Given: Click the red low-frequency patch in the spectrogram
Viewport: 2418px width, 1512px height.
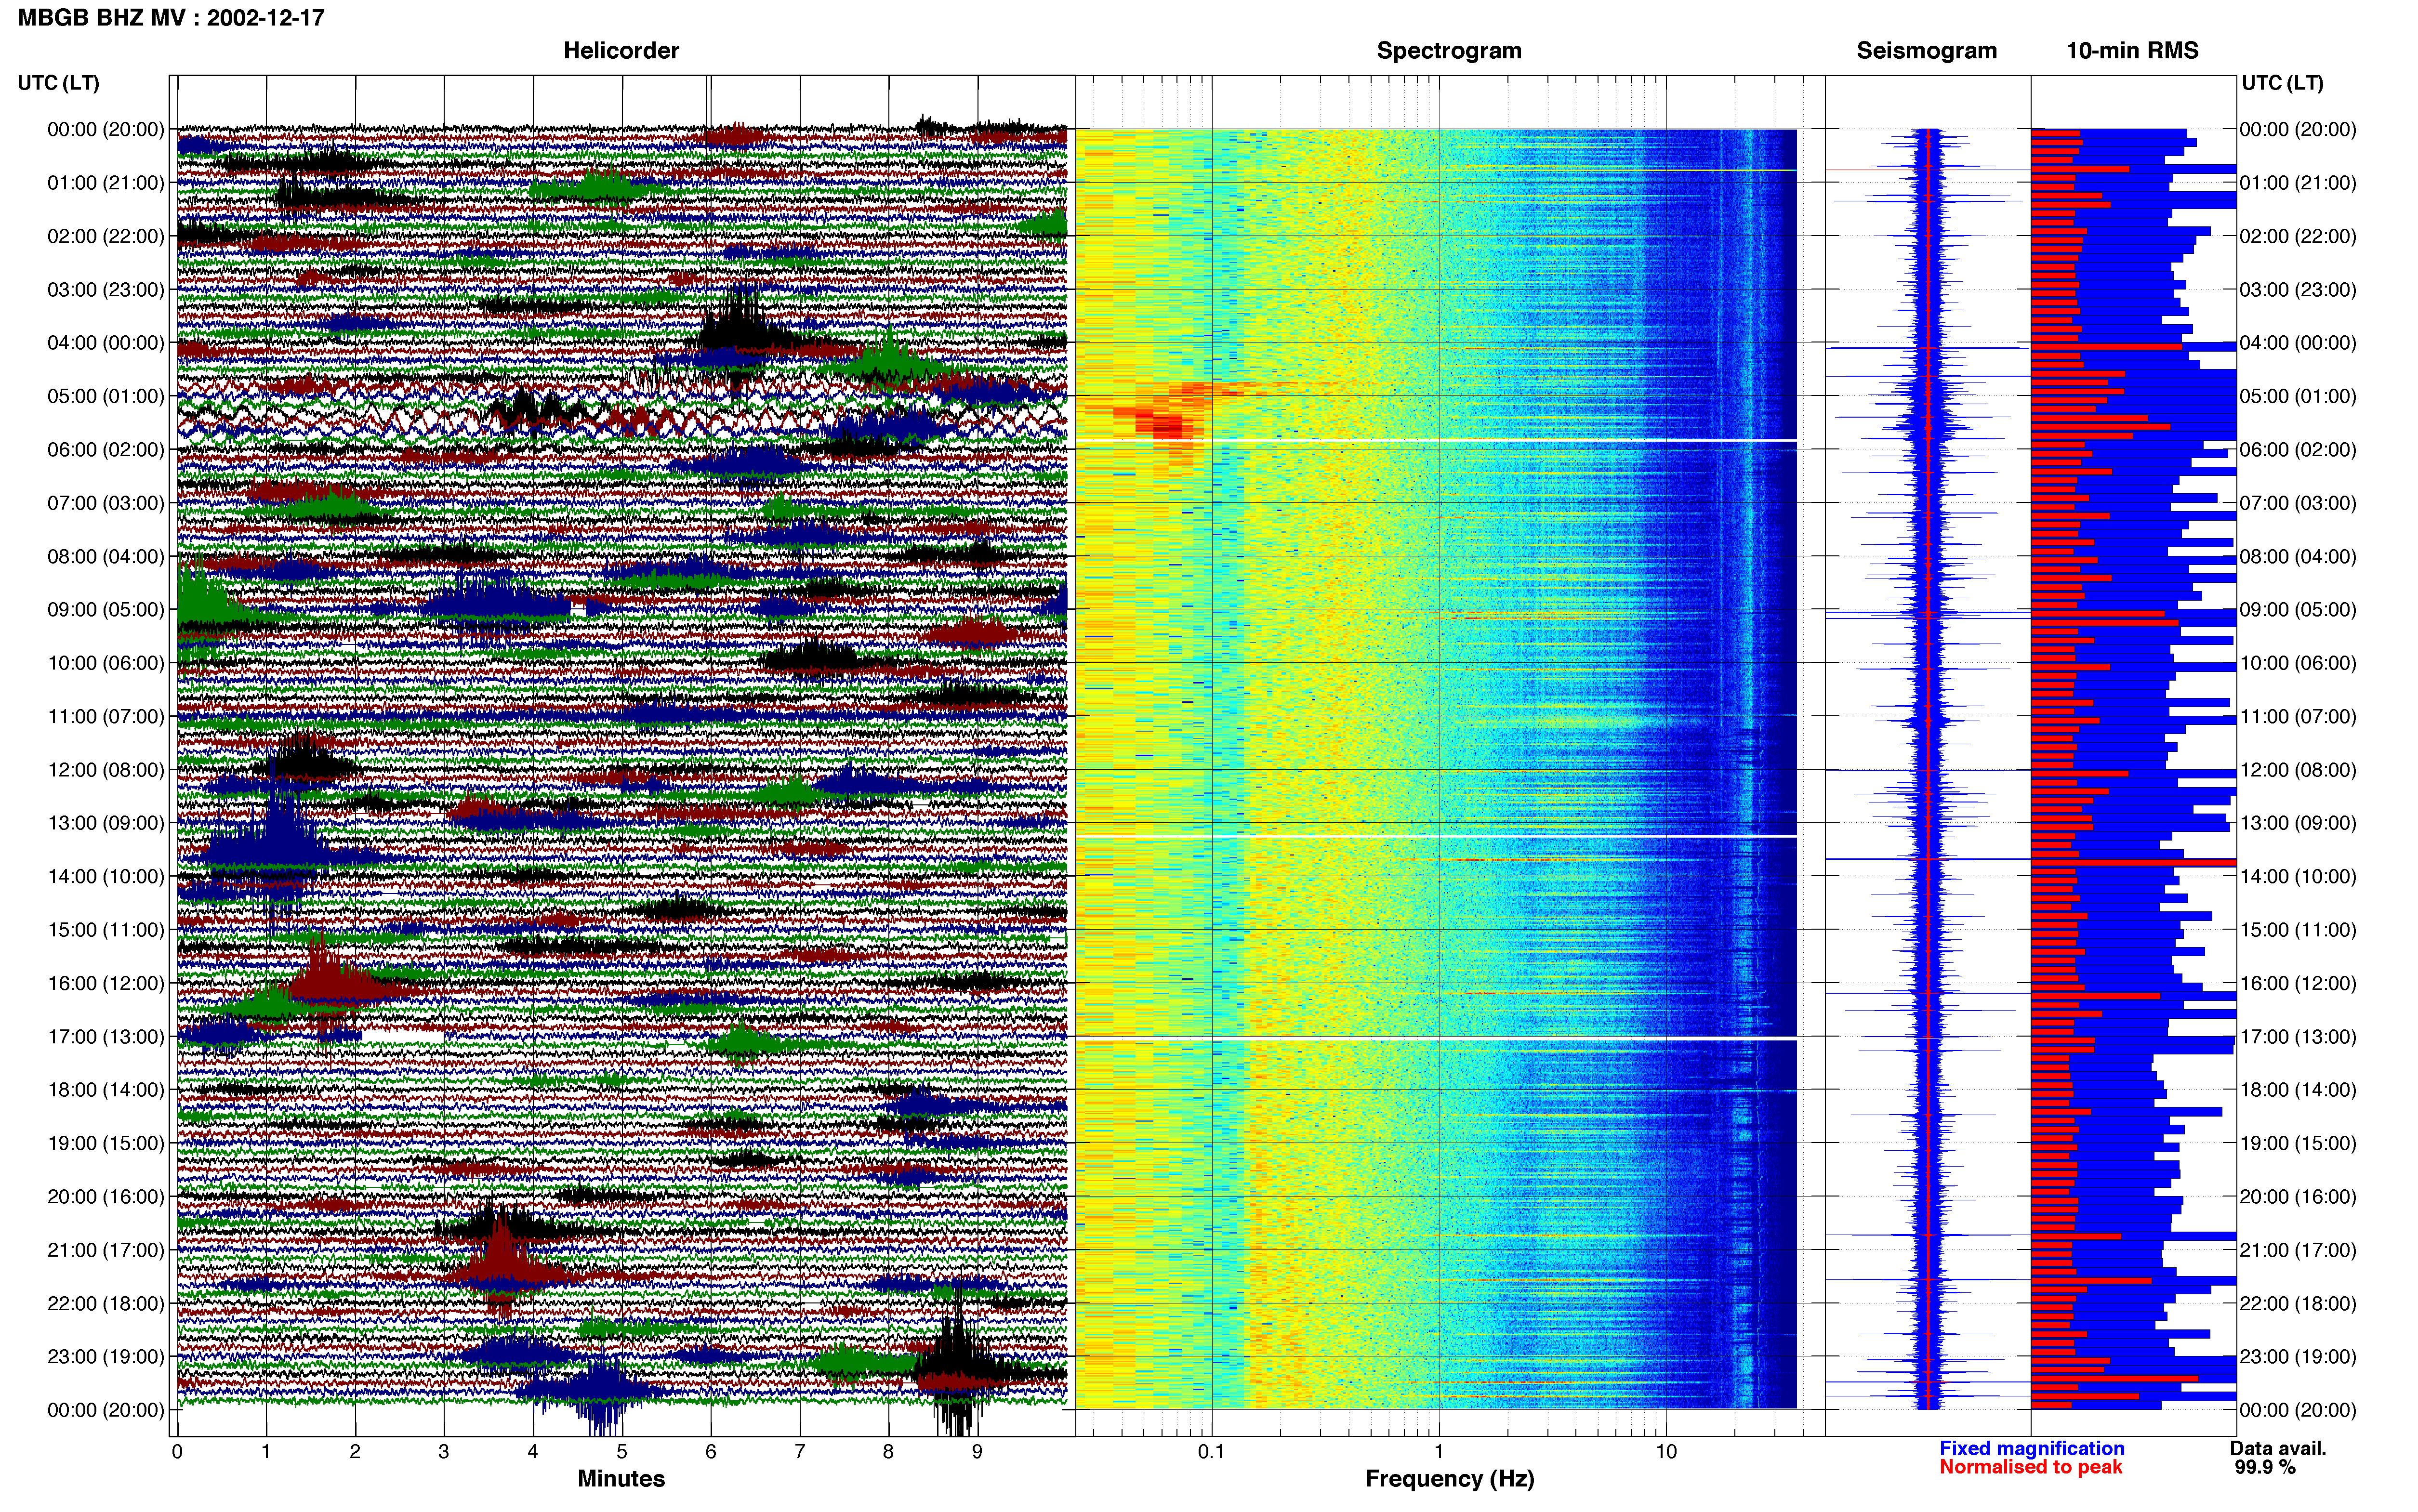Looking at the screenshot, I should [1166, 422].
